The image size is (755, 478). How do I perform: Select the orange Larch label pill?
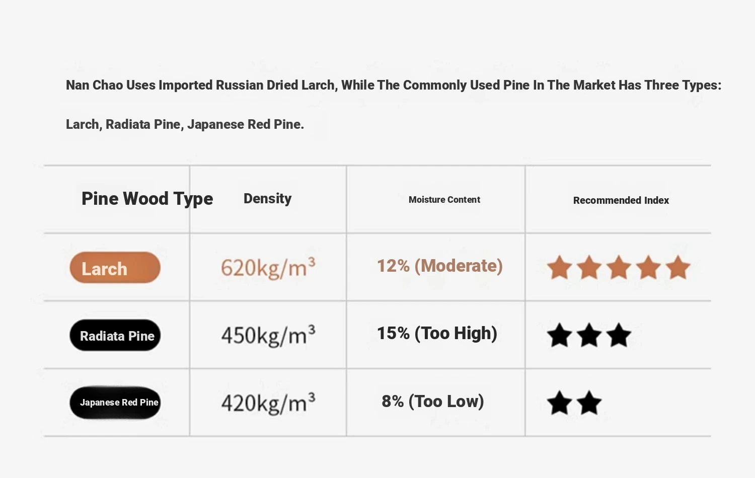(x=115, y=268)
